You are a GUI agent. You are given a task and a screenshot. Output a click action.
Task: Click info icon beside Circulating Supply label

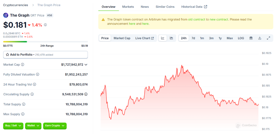point(32,94)
